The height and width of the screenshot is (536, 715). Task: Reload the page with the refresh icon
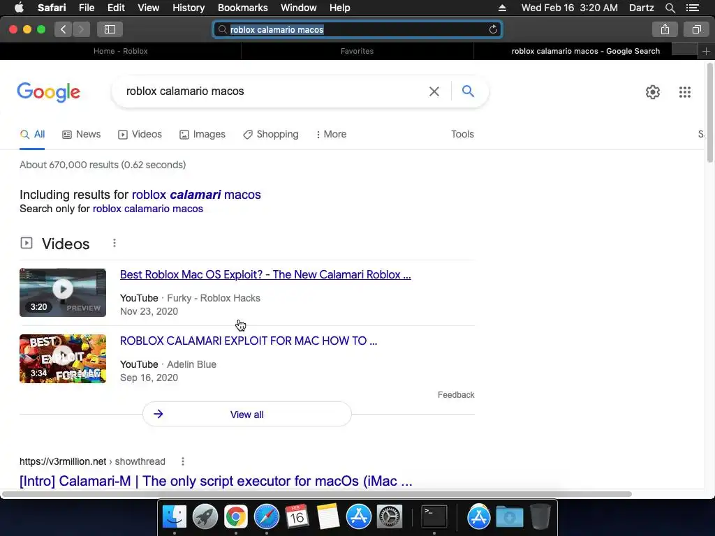click(493, 29)
